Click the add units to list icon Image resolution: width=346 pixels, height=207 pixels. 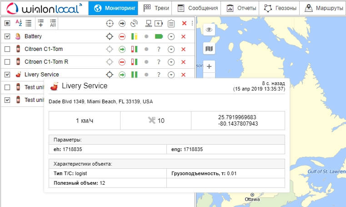[x=41, y=23]
